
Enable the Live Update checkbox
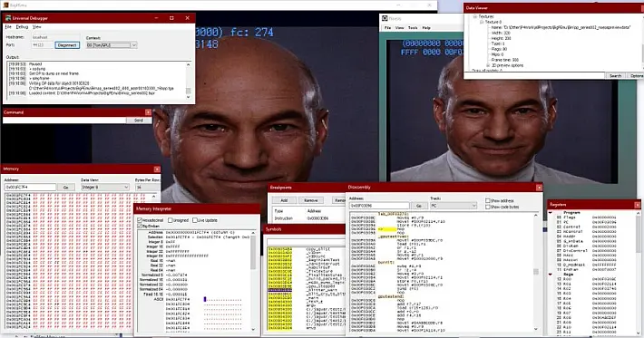pyautogui.click(x=195, y=220)
